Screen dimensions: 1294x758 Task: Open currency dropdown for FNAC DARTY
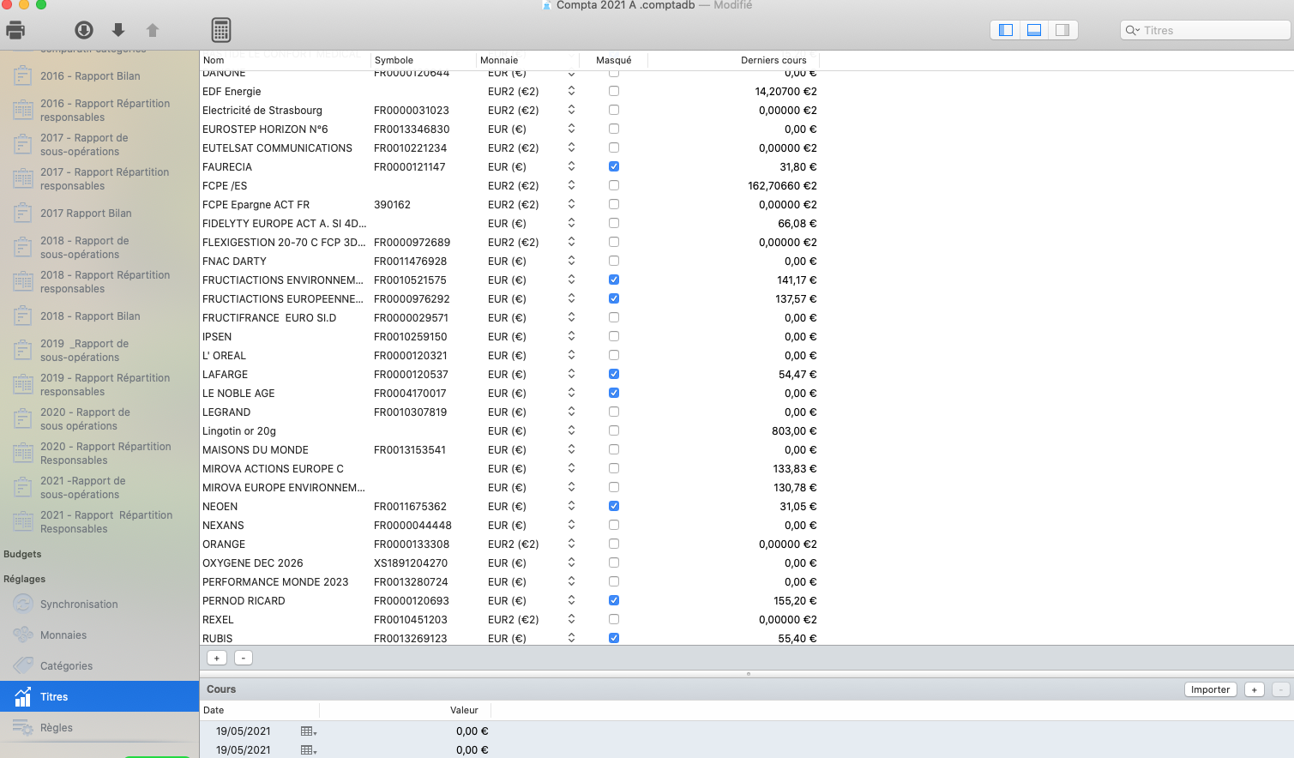tap(571, 261)
